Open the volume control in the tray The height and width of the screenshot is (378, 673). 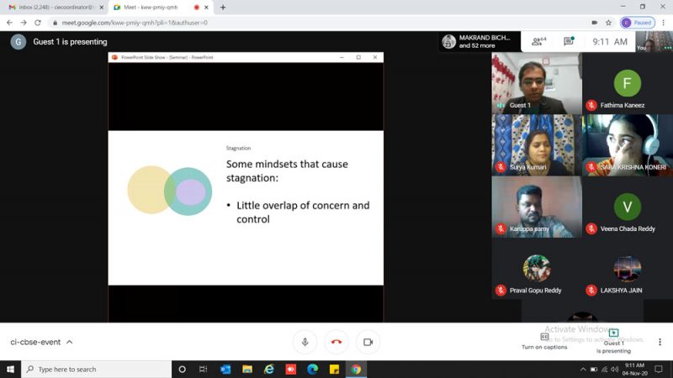click(x=615, y=369)
